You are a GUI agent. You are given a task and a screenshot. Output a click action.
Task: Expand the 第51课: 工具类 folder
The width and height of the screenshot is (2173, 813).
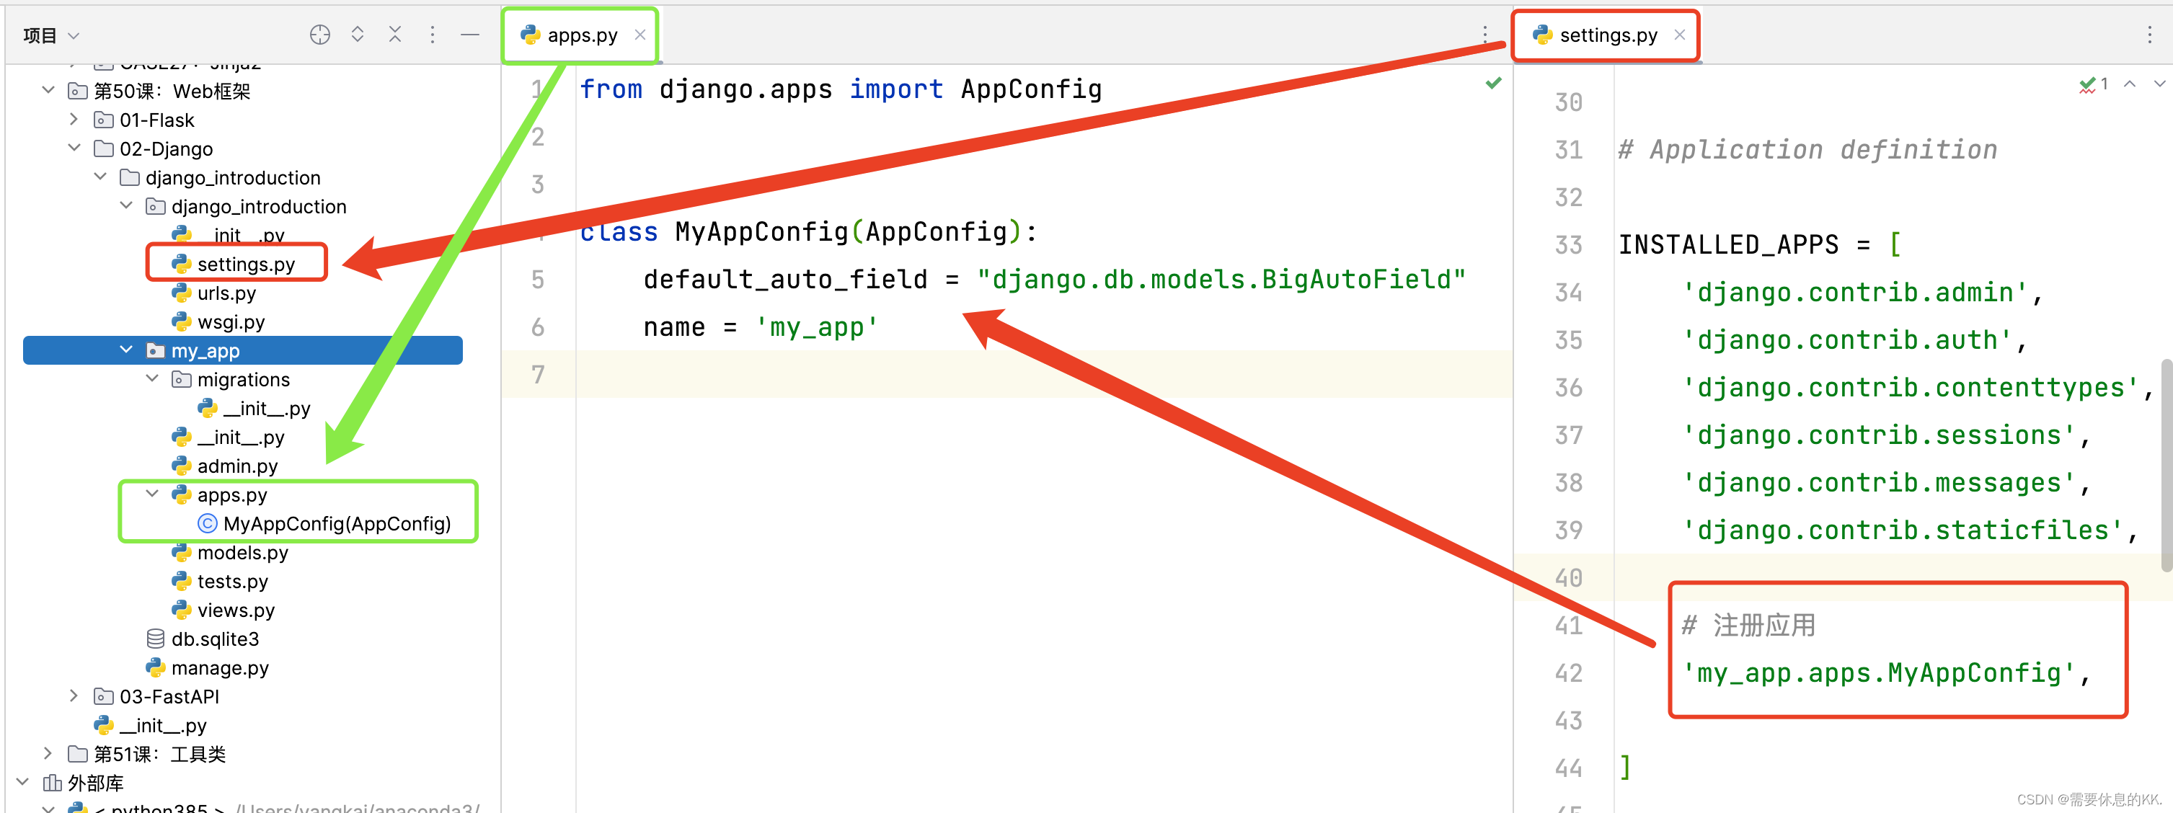[x=48, y=753]
